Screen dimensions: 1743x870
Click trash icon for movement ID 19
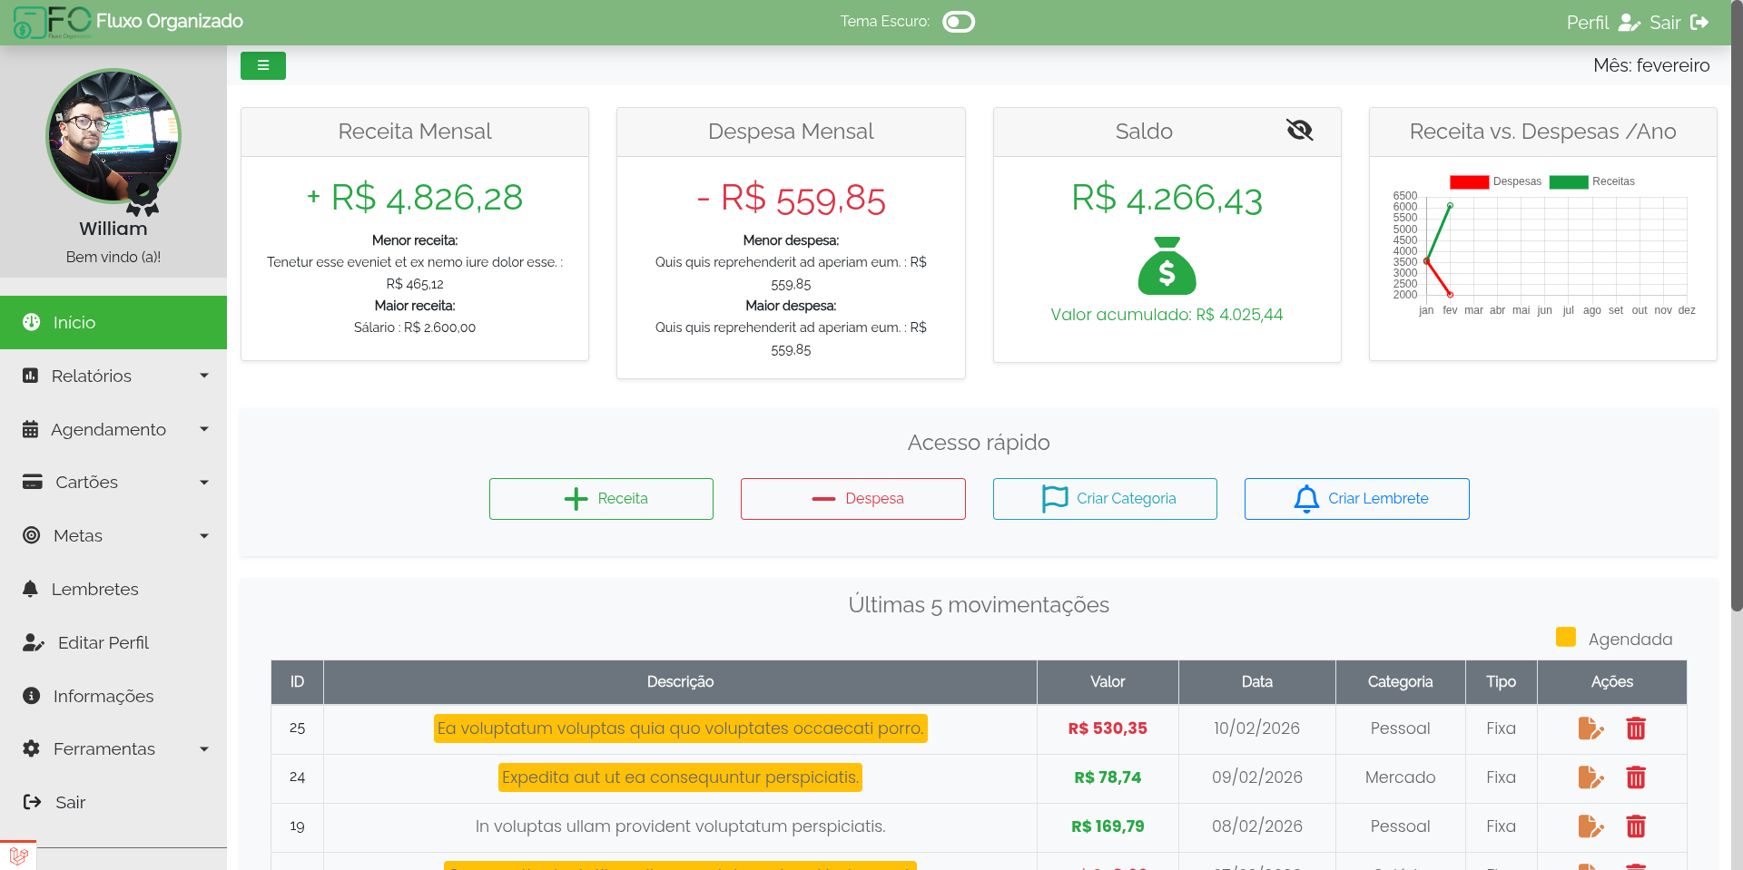coord(1635,826)
